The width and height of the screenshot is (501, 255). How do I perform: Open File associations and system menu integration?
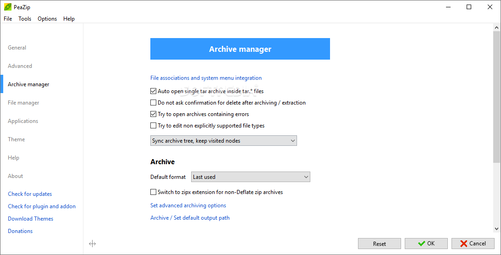click(206, 78)
